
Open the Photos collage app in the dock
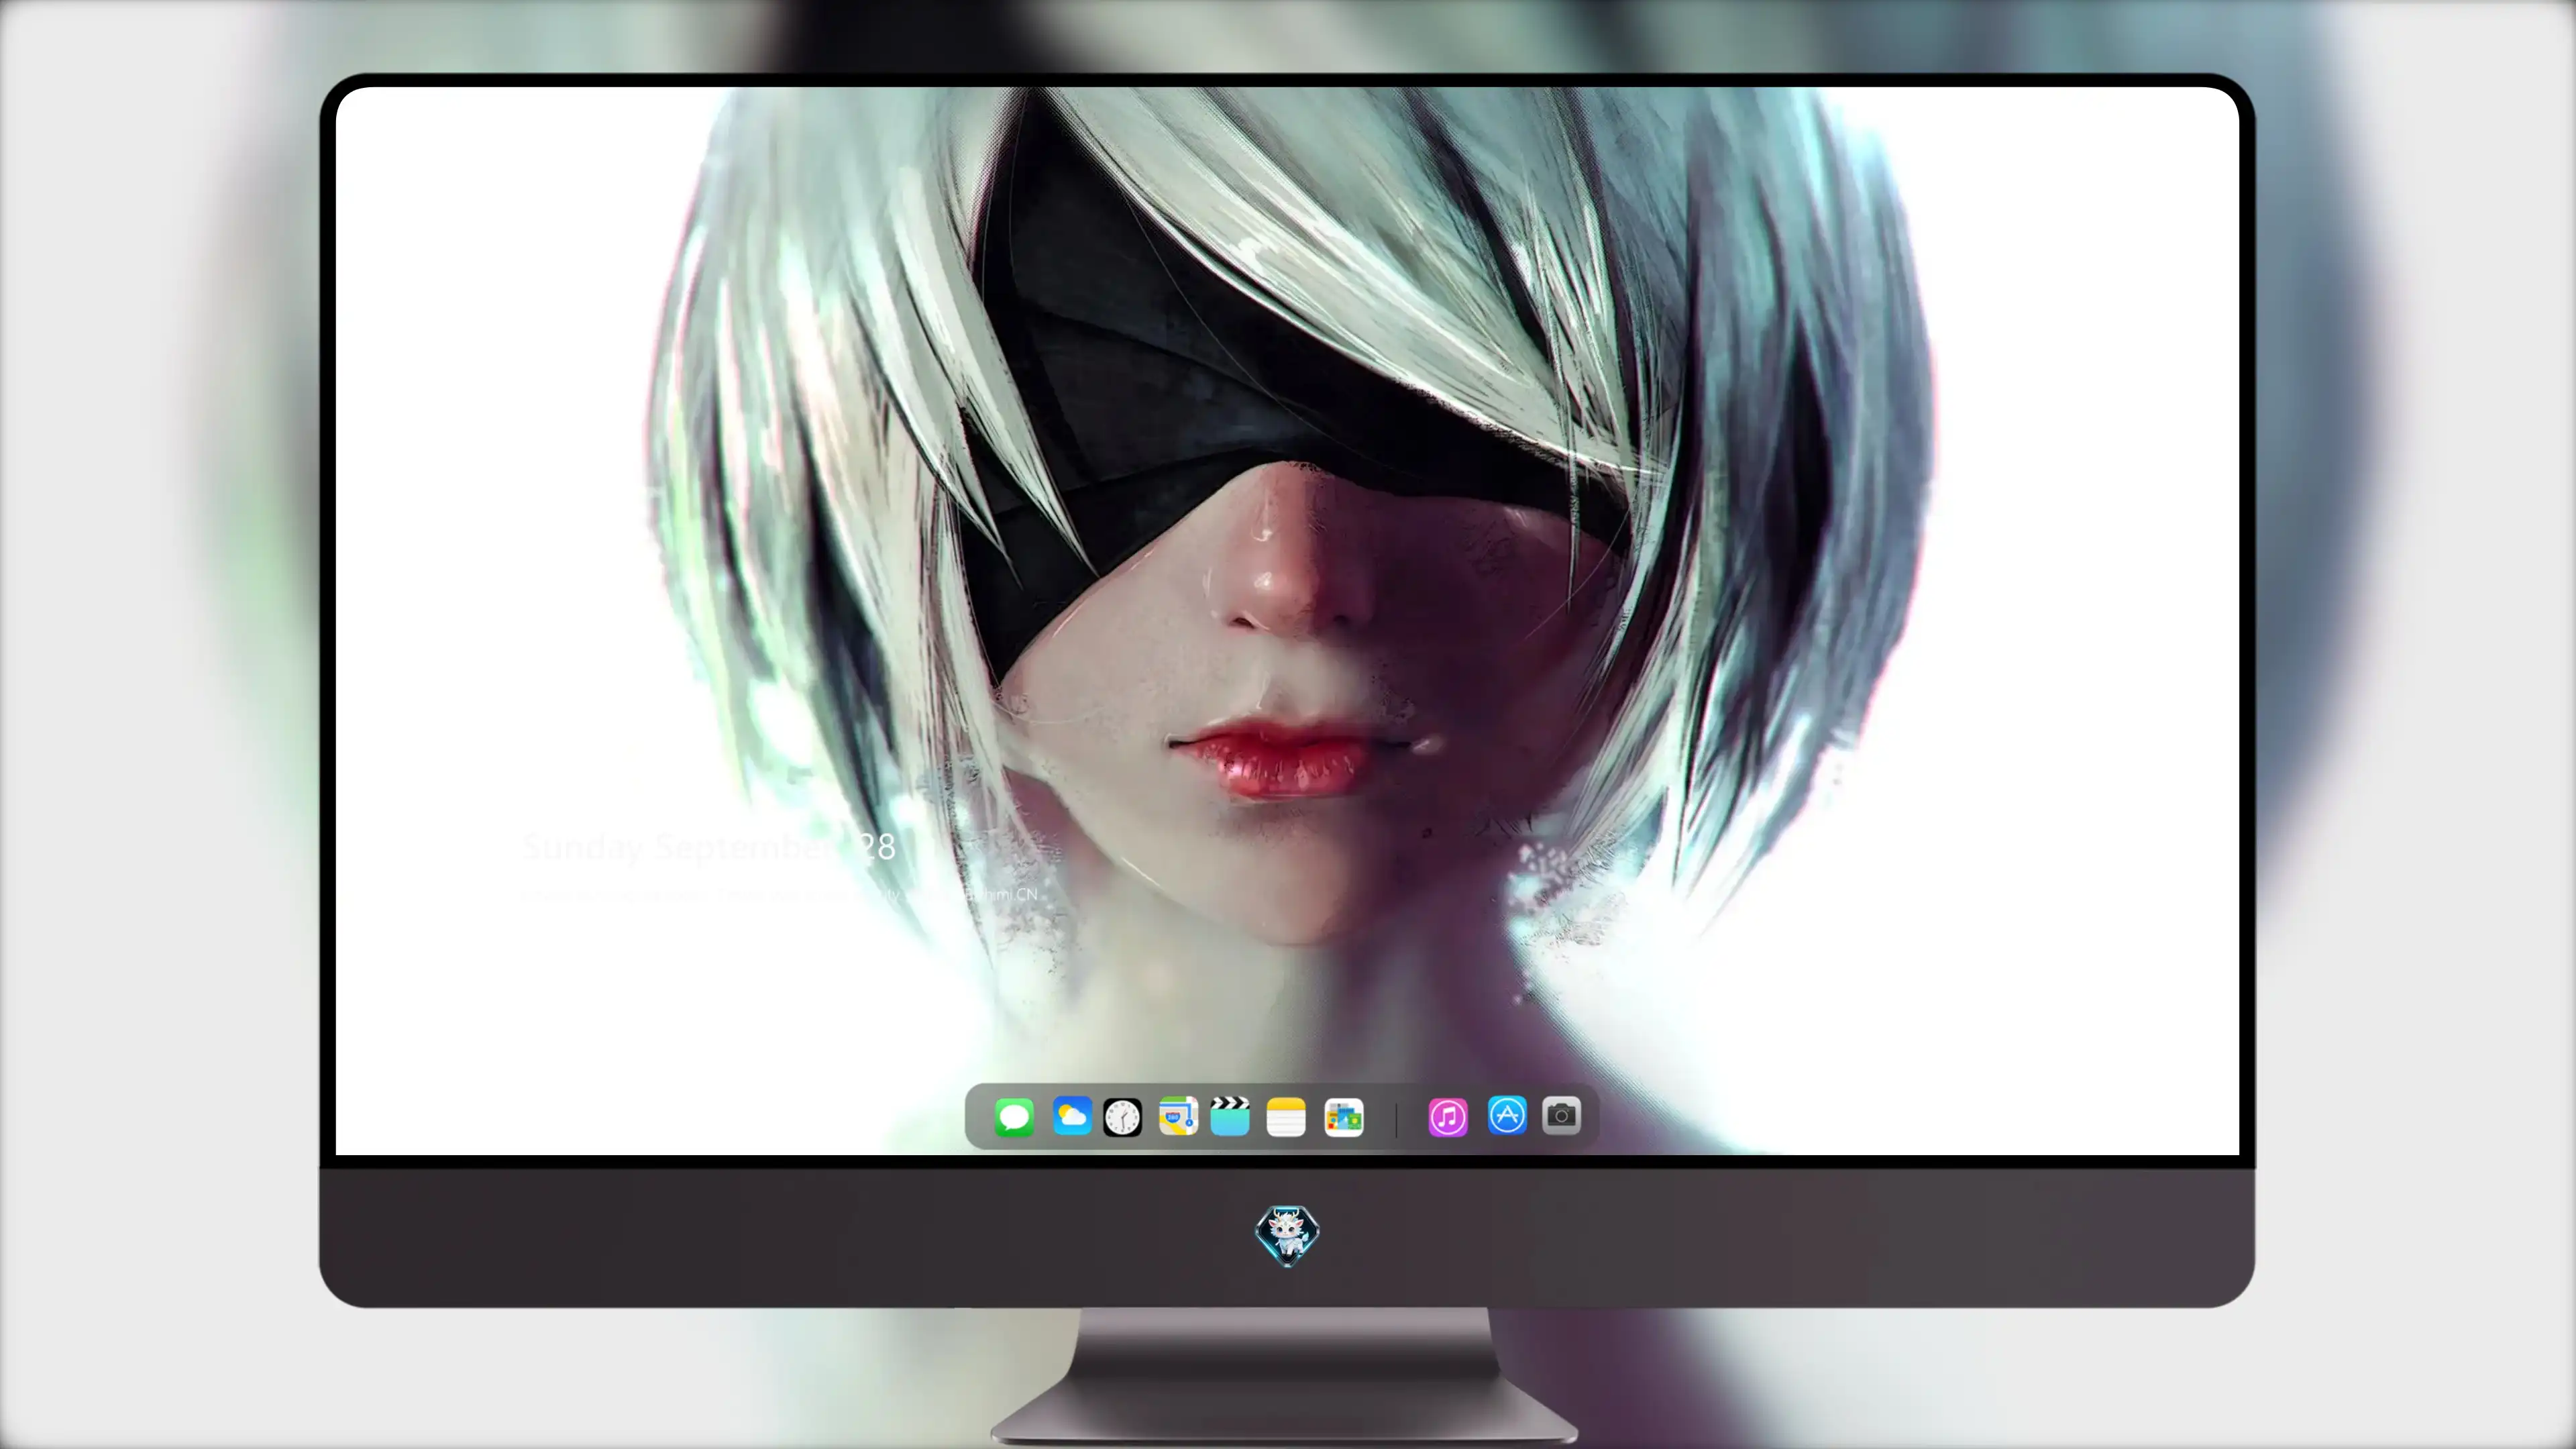point(1343,1117)
